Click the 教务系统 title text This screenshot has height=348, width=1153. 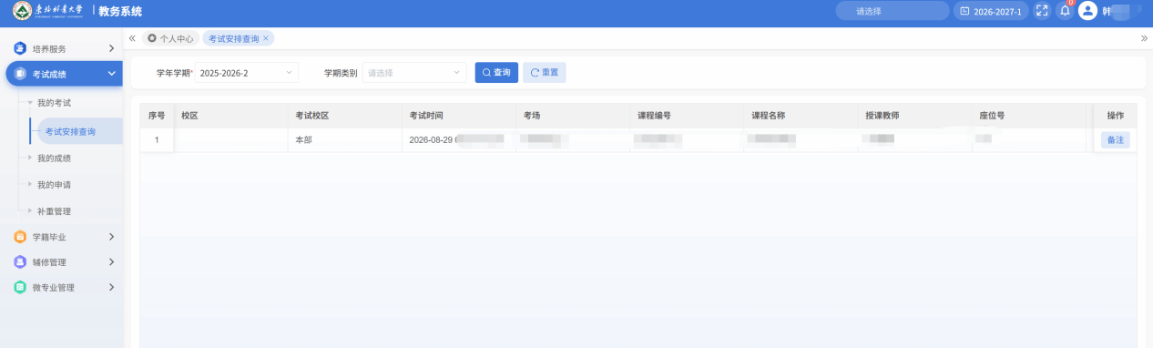(120, 12)
